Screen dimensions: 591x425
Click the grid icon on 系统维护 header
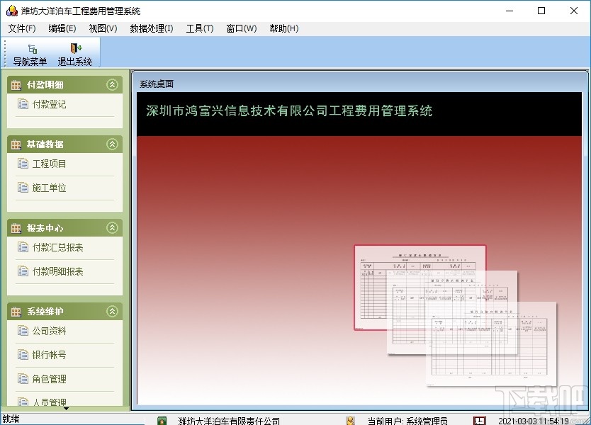point(16,311)
